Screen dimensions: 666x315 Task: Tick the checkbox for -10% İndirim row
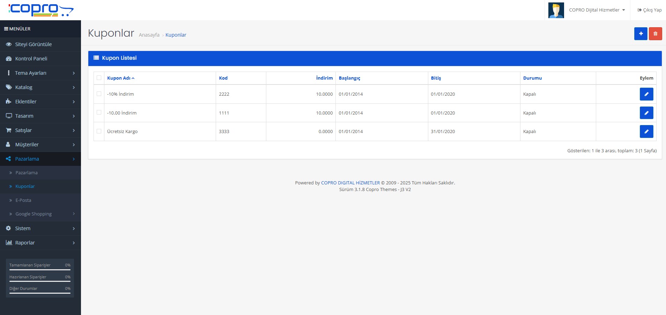pos(99,94)
